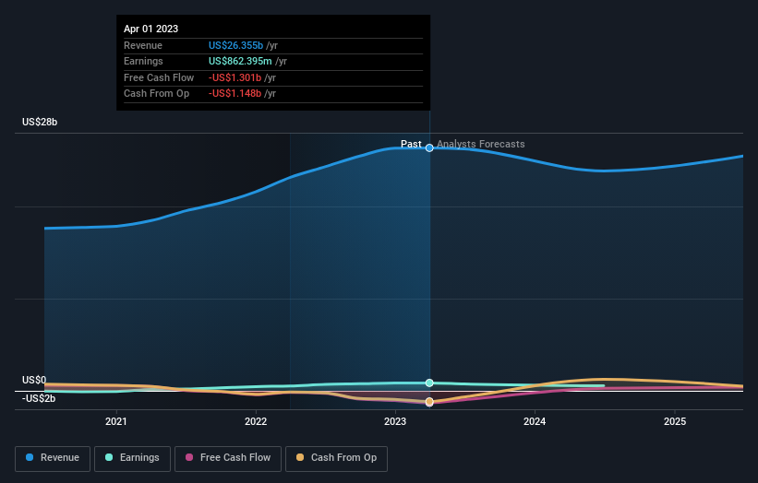Click the -US$2b y-axis label
758x483 pixels.
[x=39, y=398]
